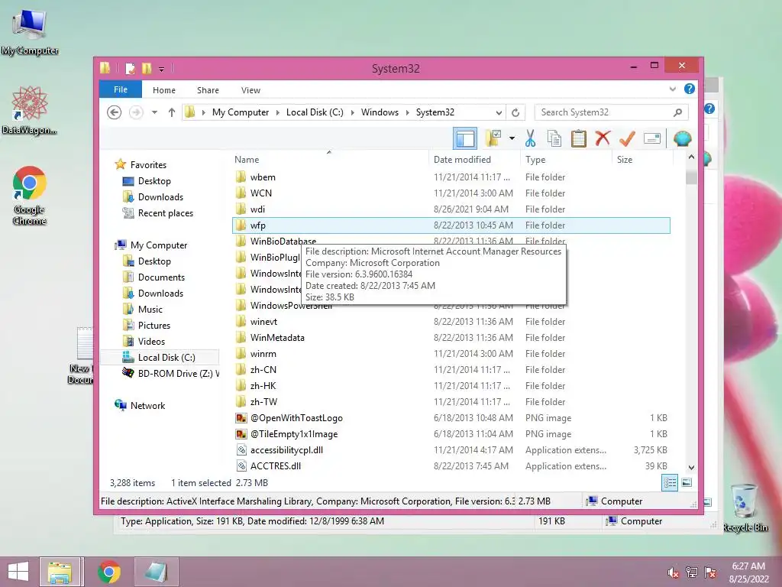The height and width of the screenshot is (587, 782).
Task: Select the wdi folder
Action: click(451, 209)
